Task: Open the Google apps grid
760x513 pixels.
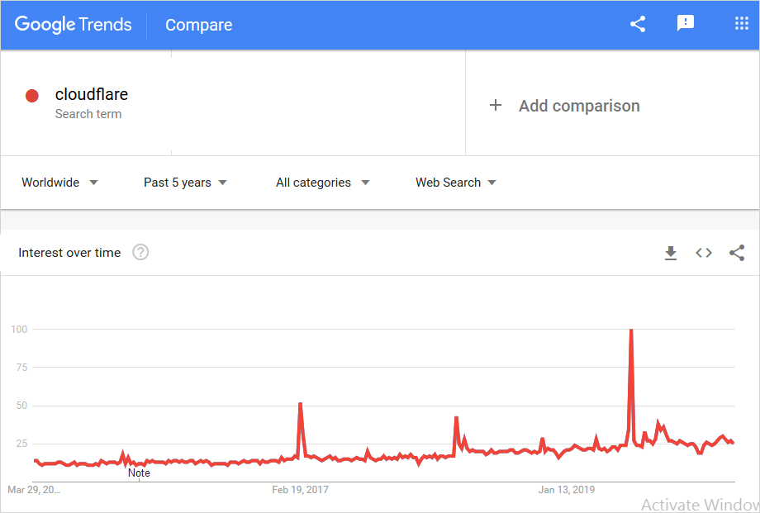Action: pyautogui.click(x=741, y=24)
